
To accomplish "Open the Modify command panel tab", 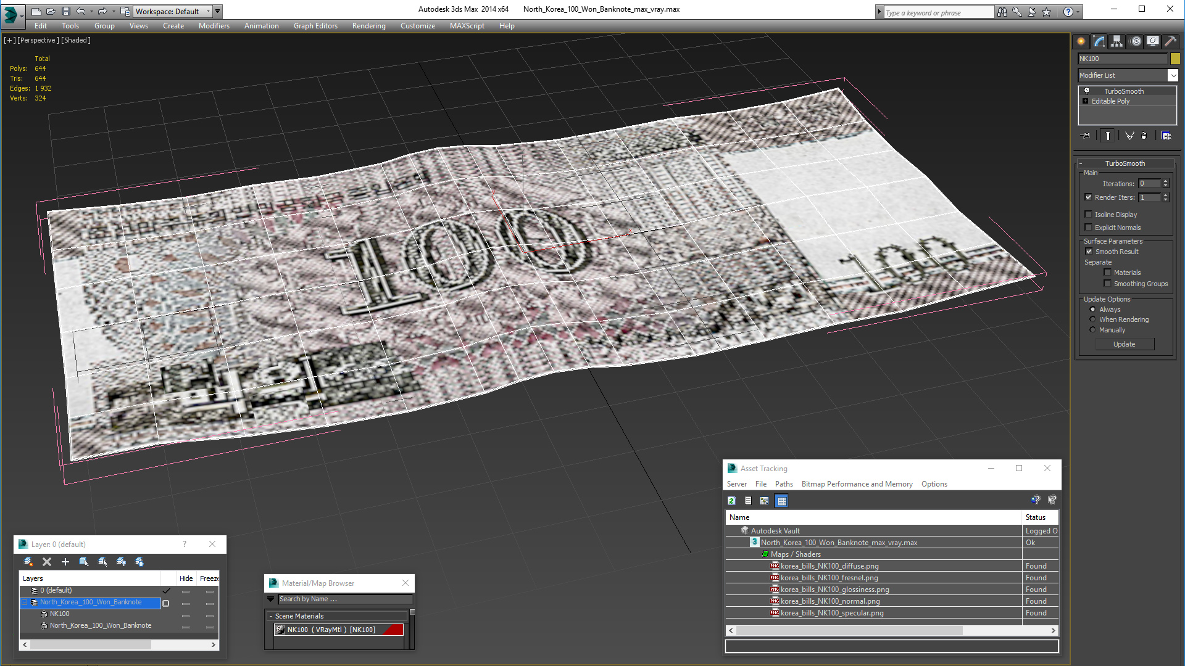I will tap(1099, 41).
